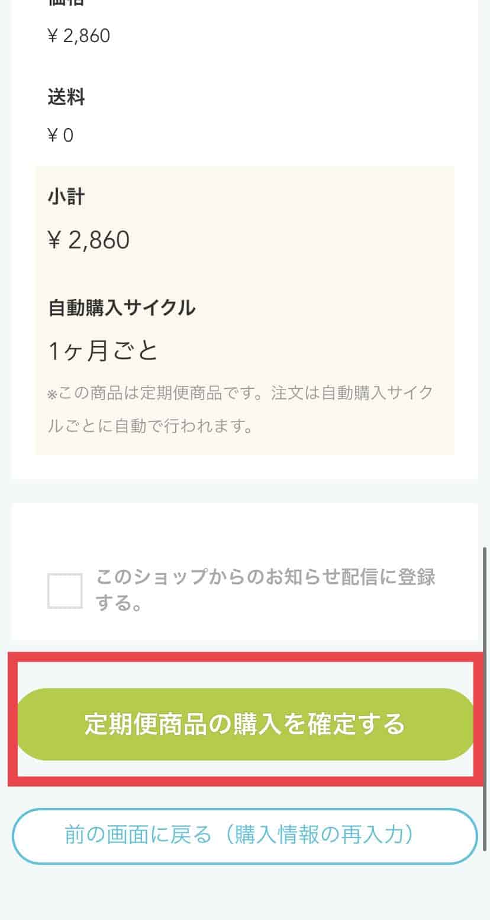The height and width of the screenshot is (920, 490).
Task: Tick the shop notification subscription checkbox
Action: click(65, 591)
